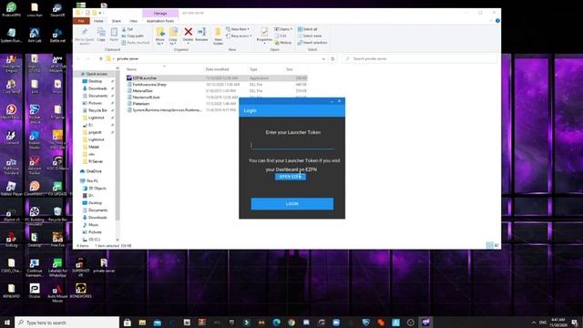Select Quick access in navigation pane
This screenshot has height=328, width=583.
(x=96, y=74)
